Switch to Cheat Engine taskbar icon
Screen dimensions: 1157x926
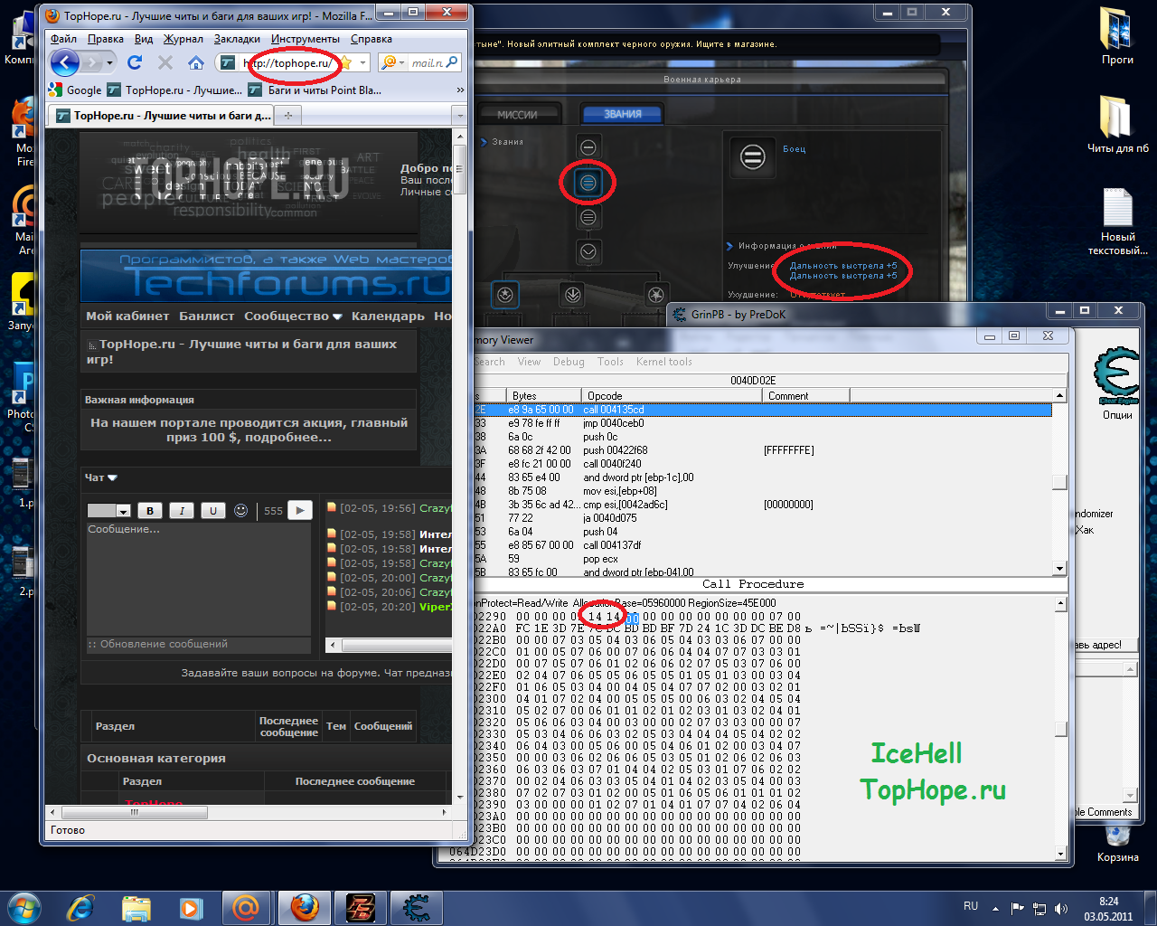tap(416, 907)
